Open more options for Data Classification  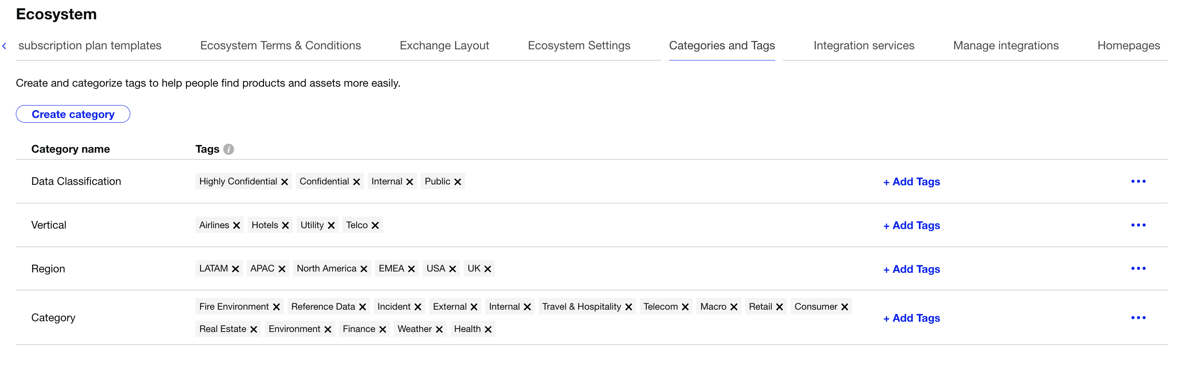point(1138,181)
